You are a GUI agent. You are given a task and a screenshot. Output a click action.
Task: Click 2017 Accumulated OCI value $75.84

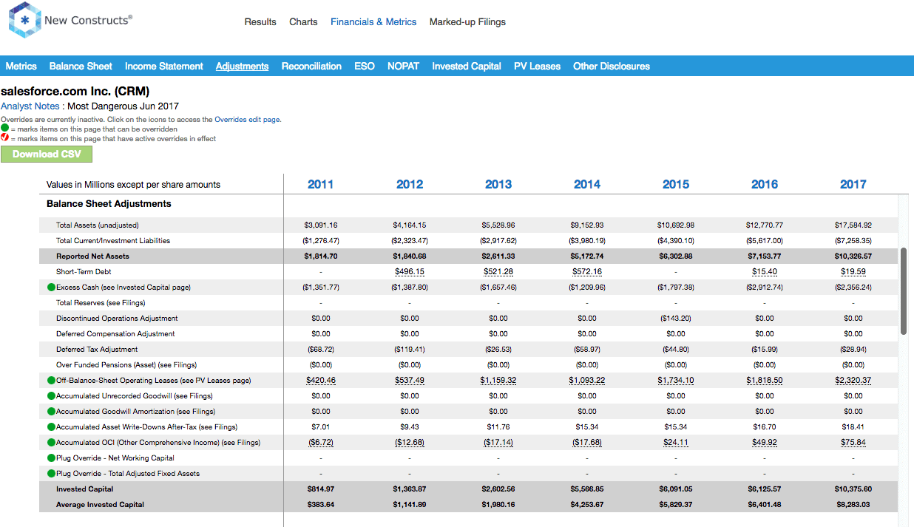853,443
